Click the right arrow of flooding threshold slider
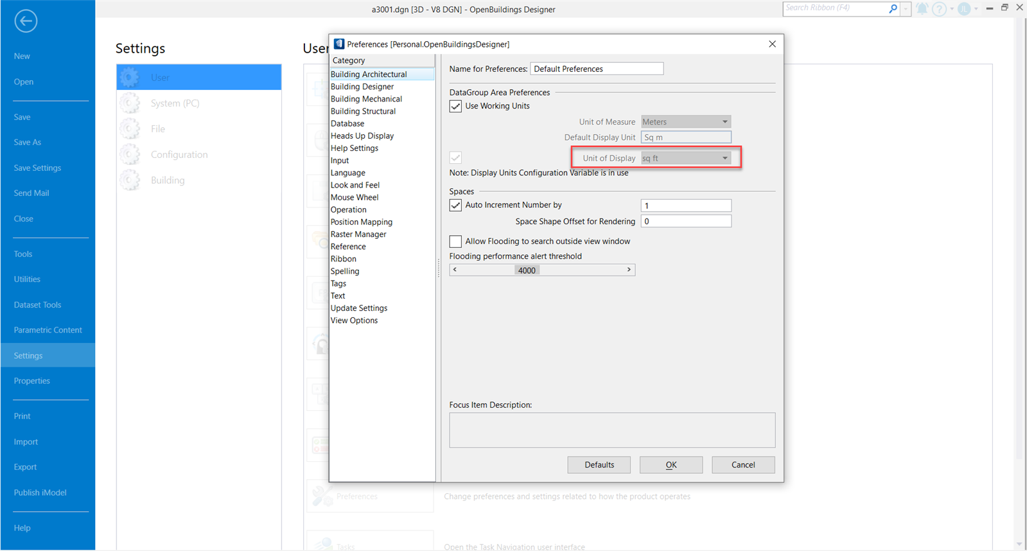Viewport: 1027px width, 551px height. point(629,270)
